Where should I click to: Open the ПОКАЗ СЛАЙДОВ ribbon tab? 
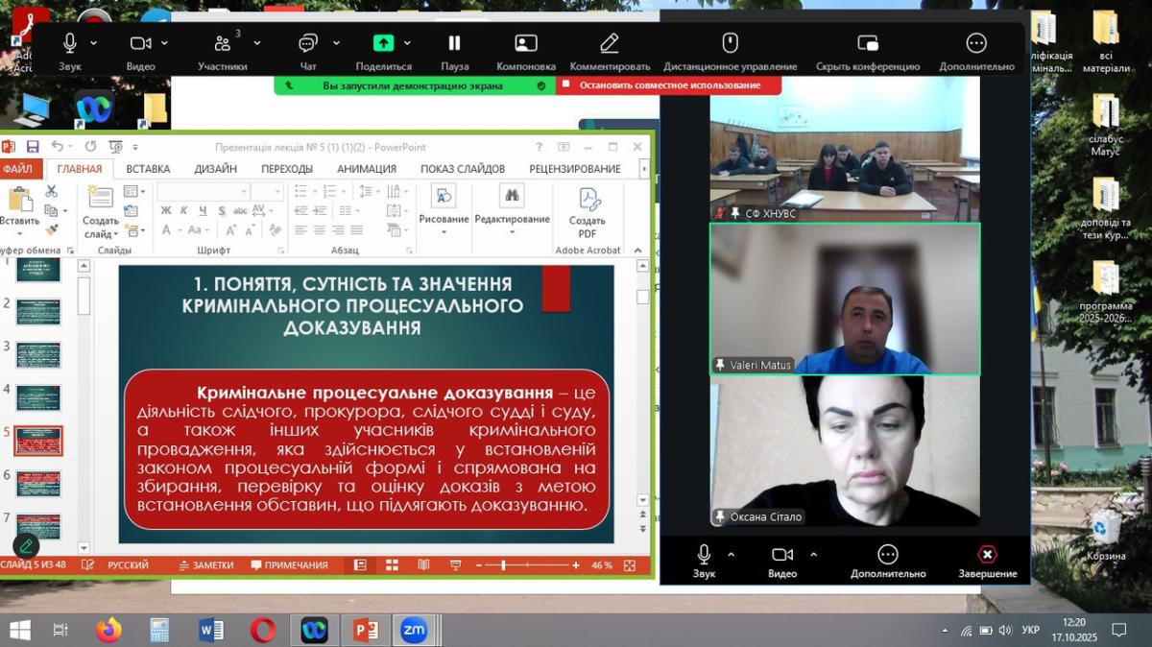coord(463,169)
